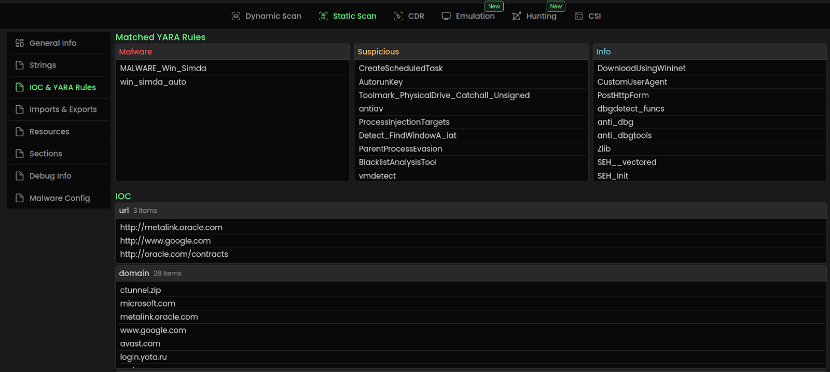Open Debug Info section

59,176
